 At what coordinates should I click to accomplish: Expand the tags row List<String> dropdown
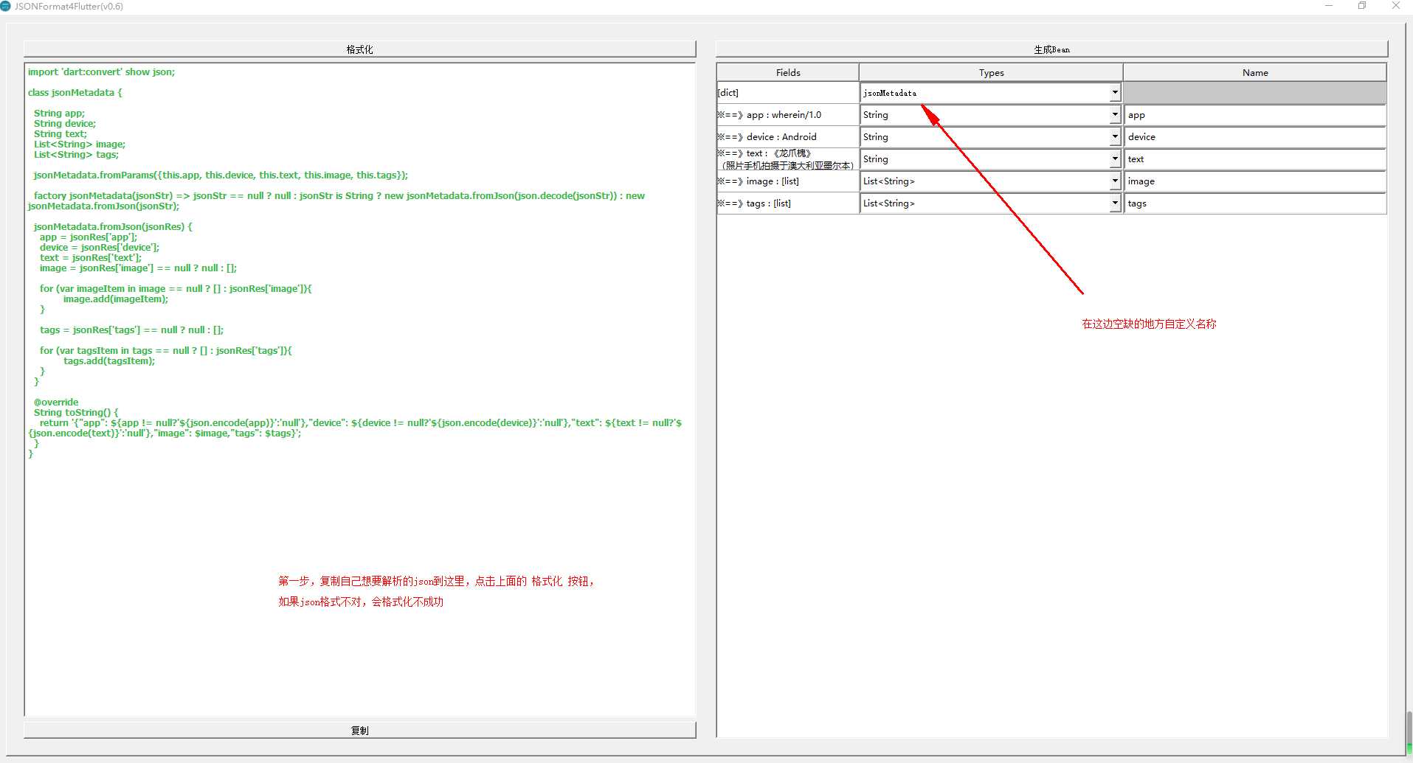point(1114,203)
